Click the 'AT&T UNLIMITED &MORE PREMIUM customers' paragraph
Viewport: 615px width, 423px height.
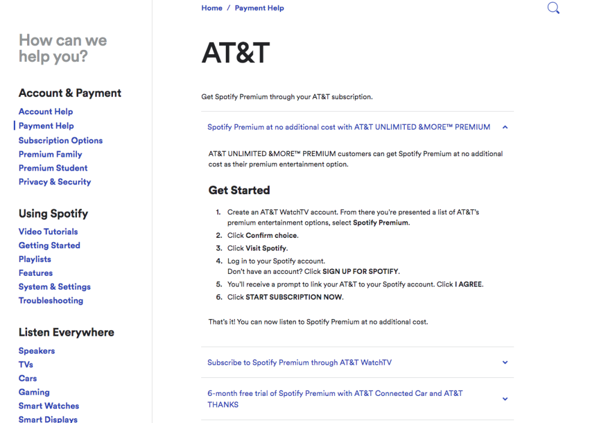click(356, 159)
